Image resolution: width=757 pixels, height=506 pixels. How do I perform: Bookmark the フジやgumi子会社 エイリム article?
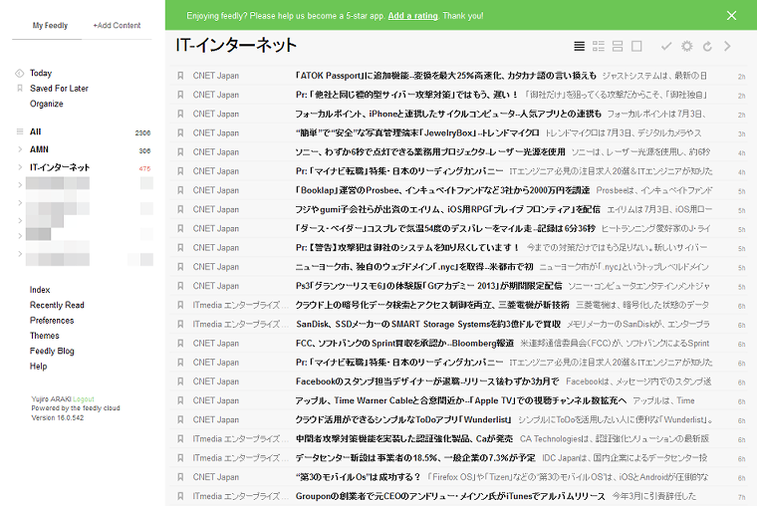tap(180, 209)
